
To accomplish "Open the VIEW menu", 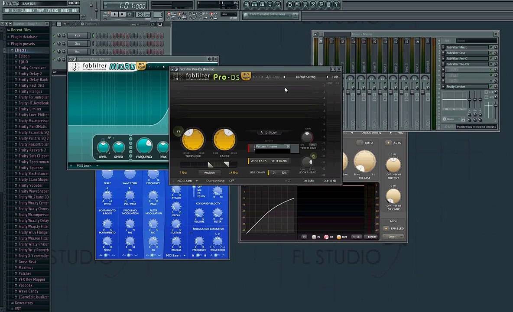I will click(40, 10).
